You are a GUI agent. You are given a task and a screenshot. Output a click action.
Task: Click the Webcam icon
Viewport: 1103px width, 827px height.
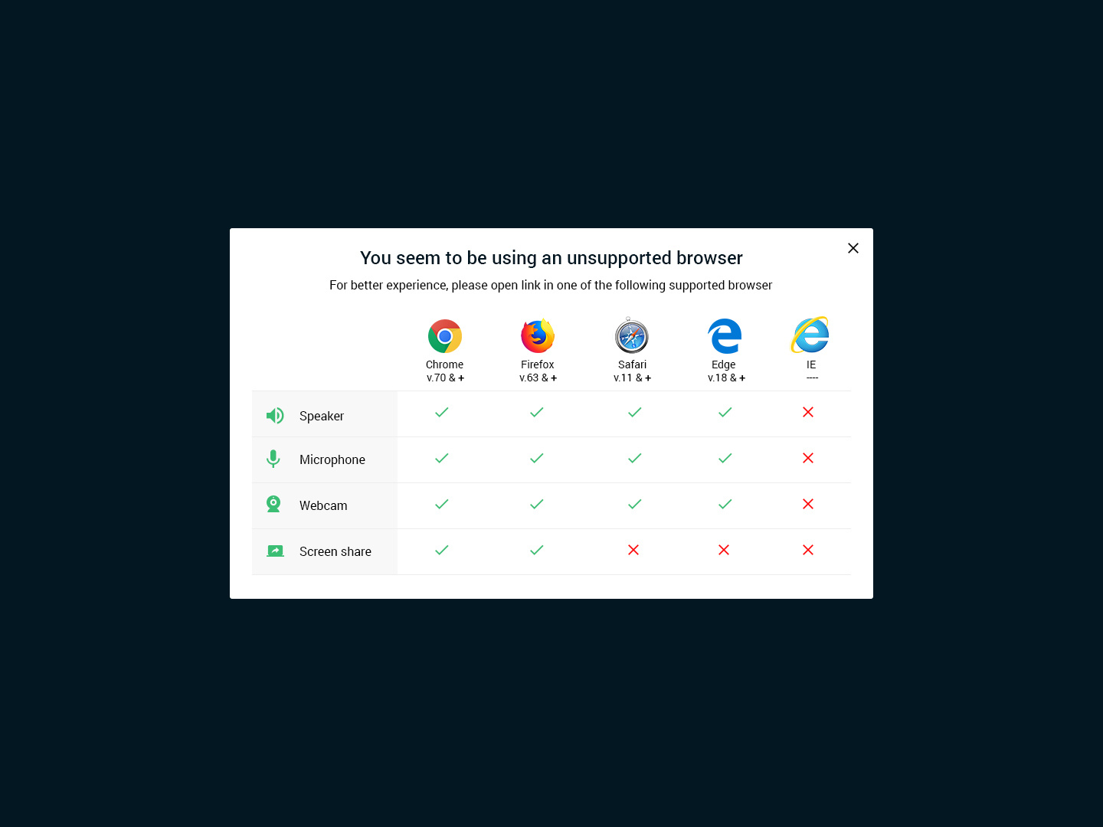[x=273, y=504]
